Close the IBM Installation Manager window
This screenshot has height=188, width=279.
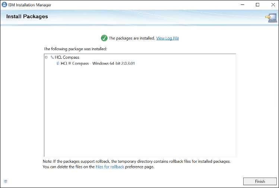(273, 4)
